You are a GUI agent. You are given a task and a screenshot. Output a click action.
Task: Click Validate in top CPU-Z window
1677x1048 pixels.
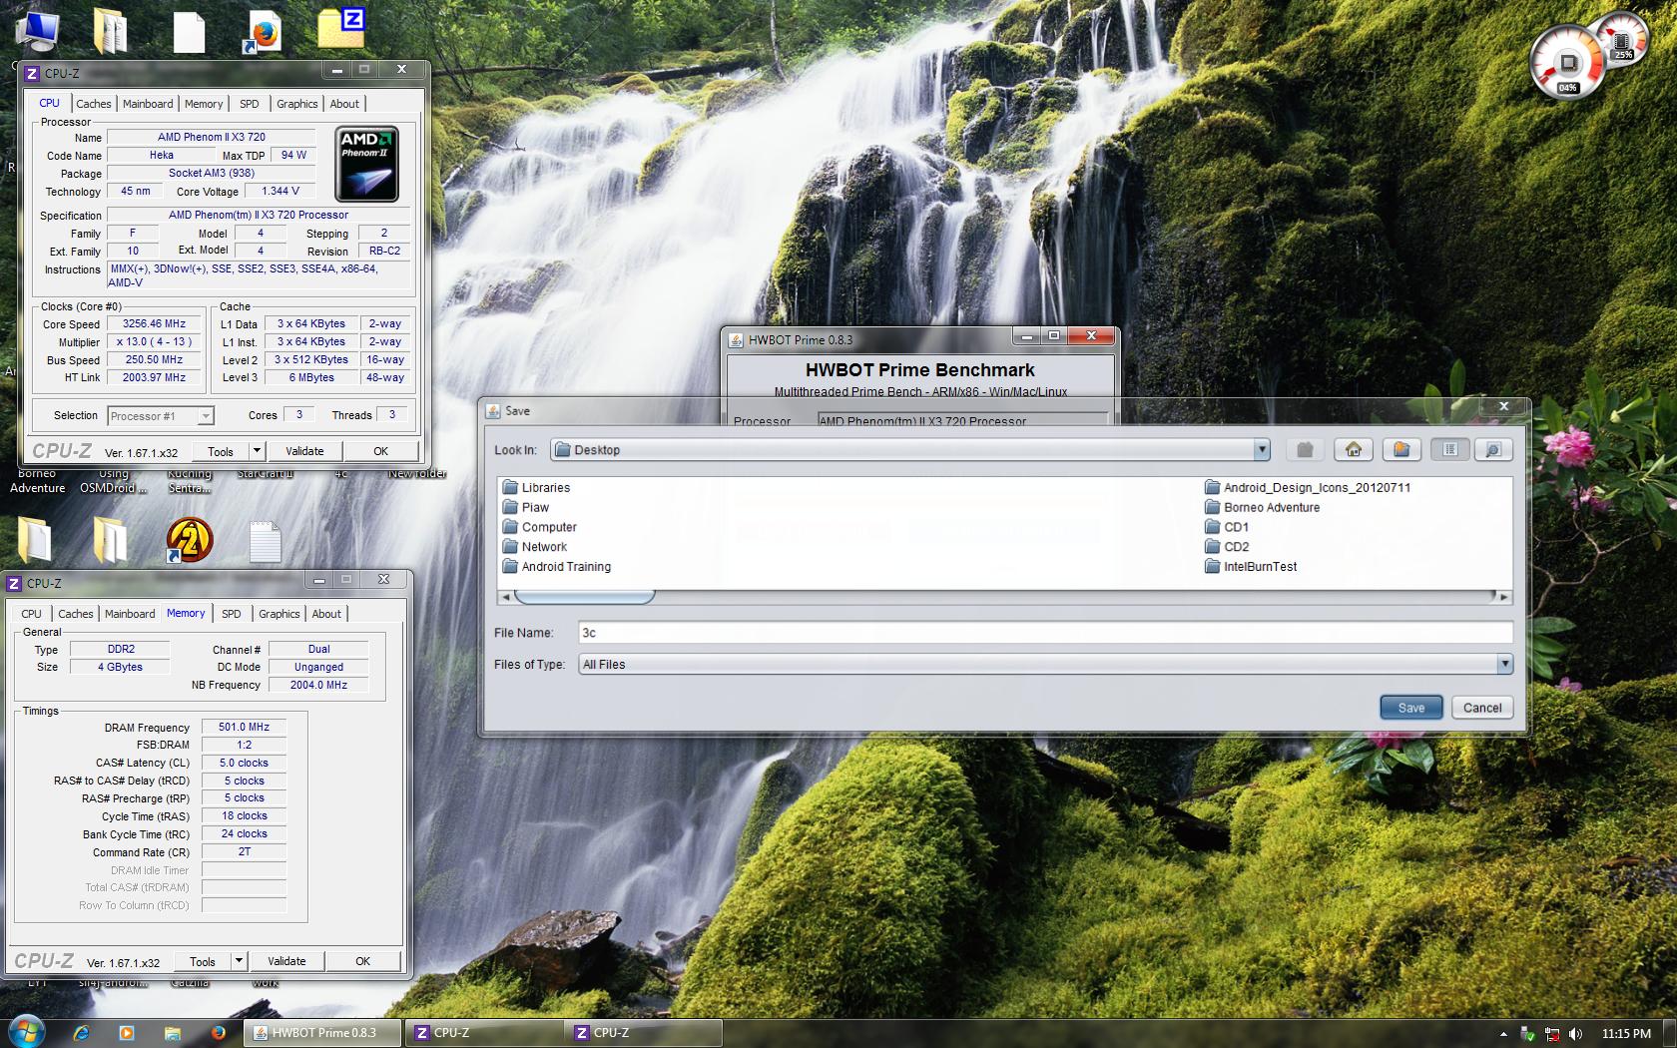coord(304,451)
